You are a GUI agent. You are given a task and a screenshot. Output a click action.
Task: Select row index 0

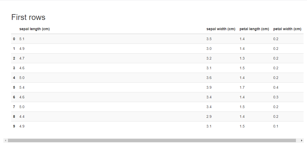pos(14,39)
